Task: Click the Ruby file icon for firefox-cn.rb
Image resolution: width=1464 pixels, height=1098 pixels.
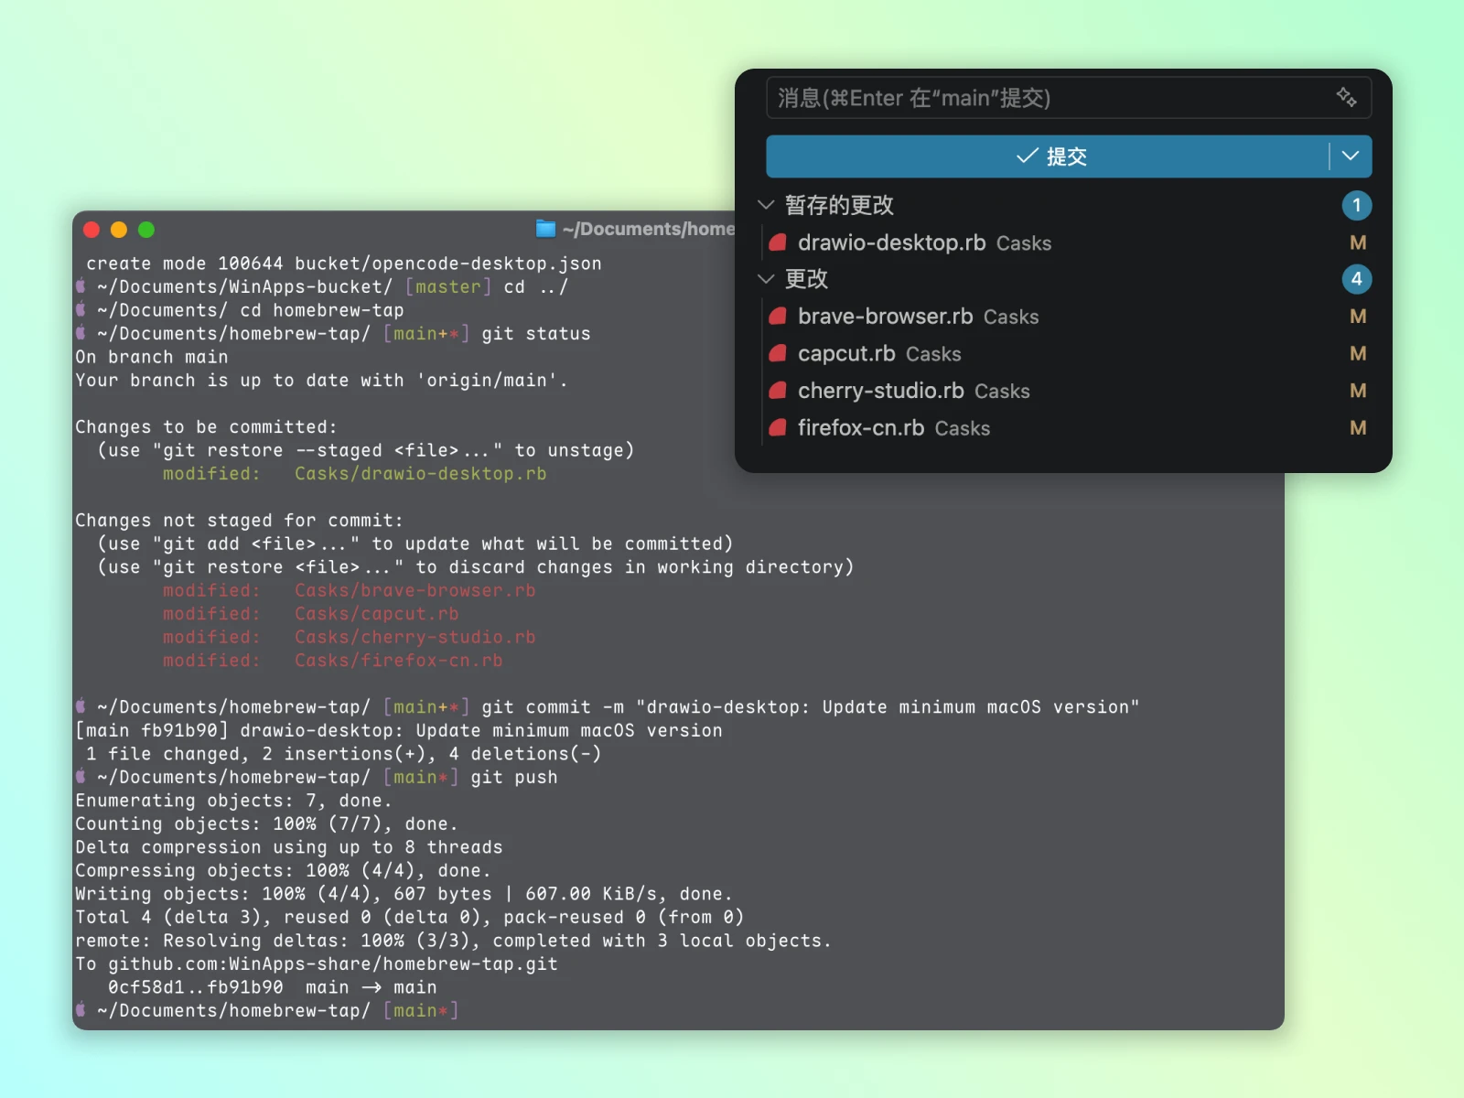Action: [x=778, y=427]
